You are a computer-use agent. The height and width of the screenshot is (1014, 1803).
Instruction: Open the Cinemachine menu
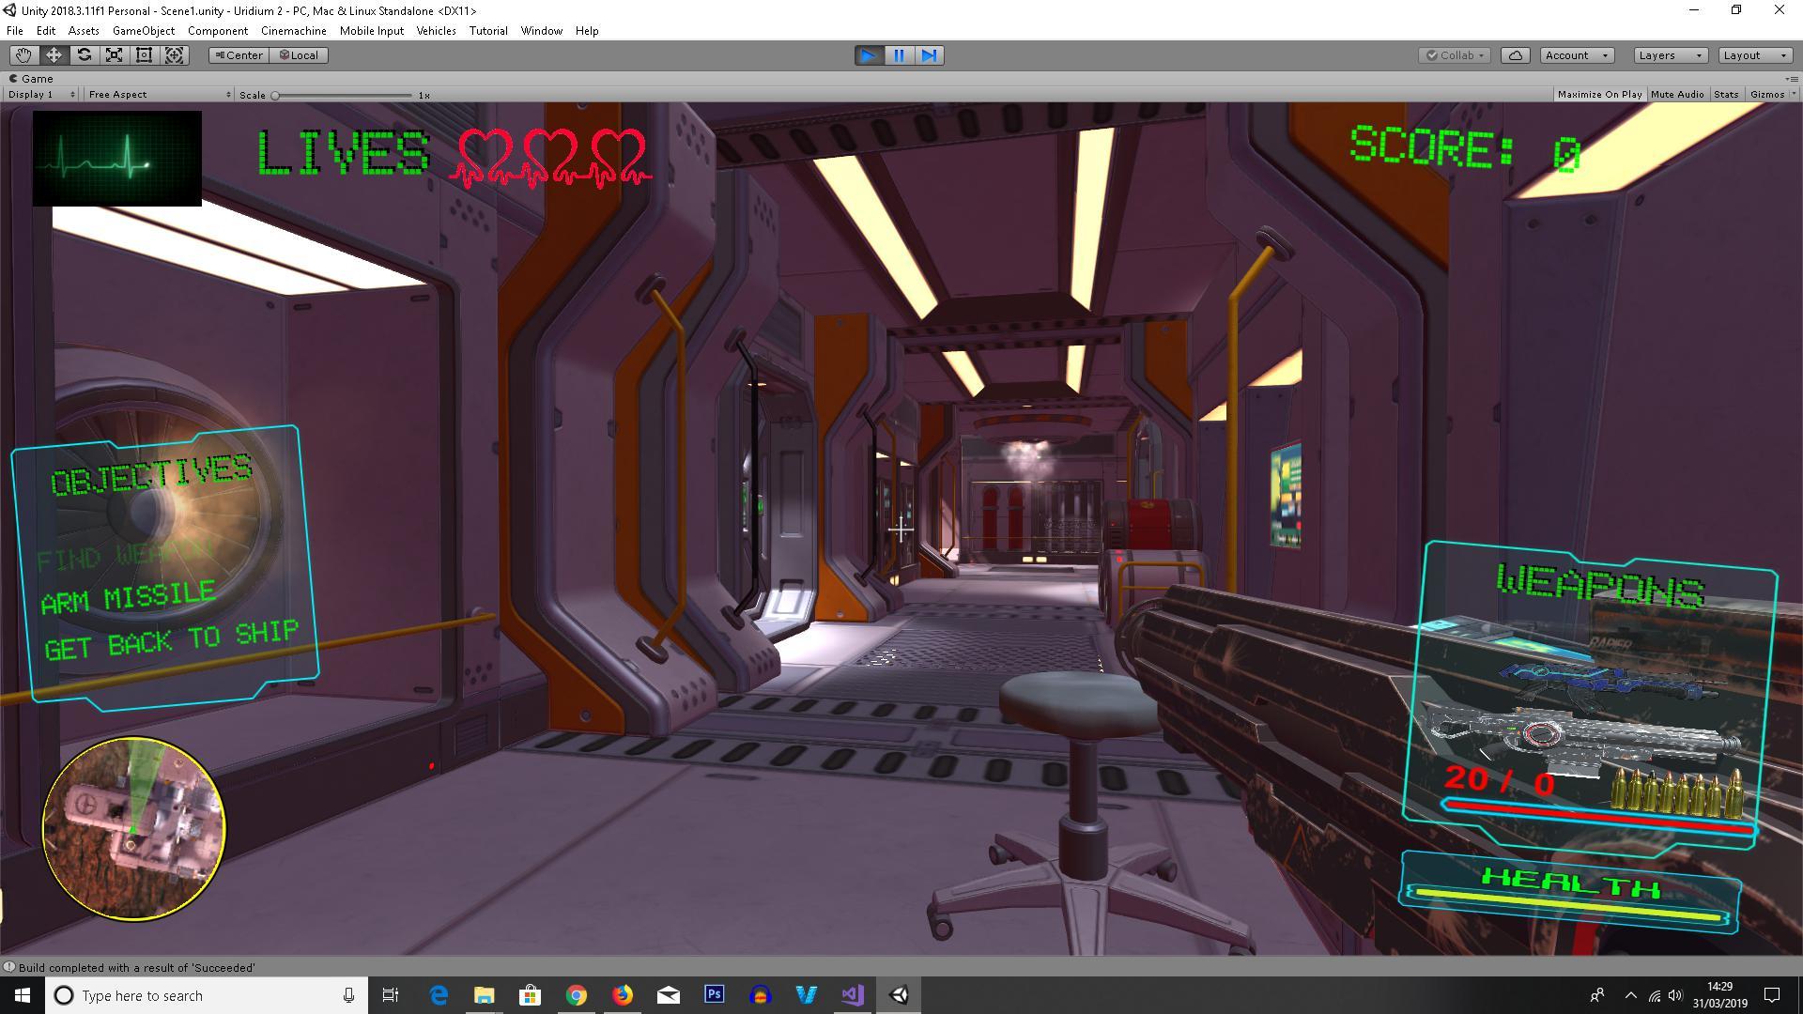[x=293, y=31]
